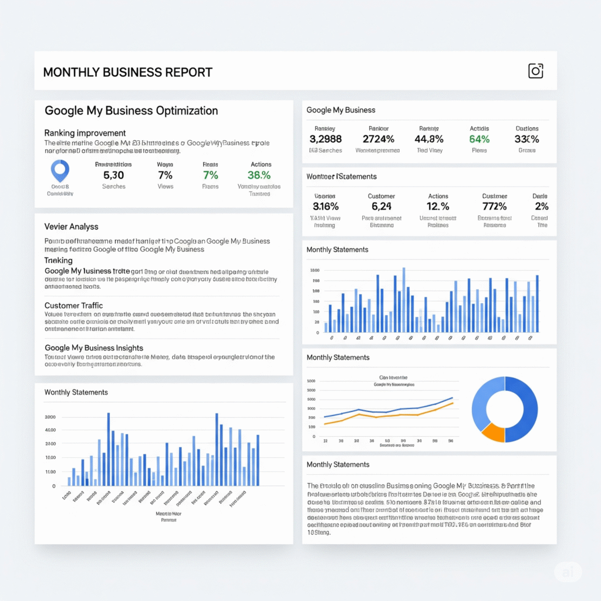Open the Google My Business Optimization heading
The width and height of the screenshot is (601, 601).
[131, 110]
